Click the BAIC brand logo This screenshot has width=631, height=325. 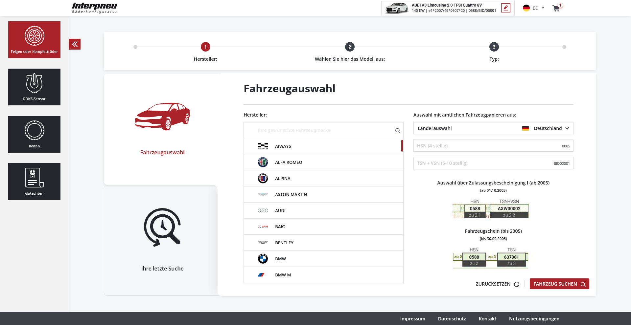(x=263, y=227)
